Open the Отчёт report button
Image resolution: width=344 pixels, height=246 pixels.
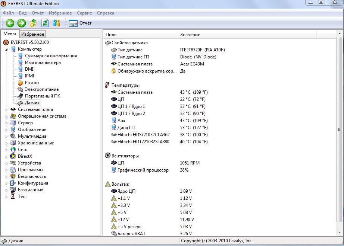tap(81, 23)
